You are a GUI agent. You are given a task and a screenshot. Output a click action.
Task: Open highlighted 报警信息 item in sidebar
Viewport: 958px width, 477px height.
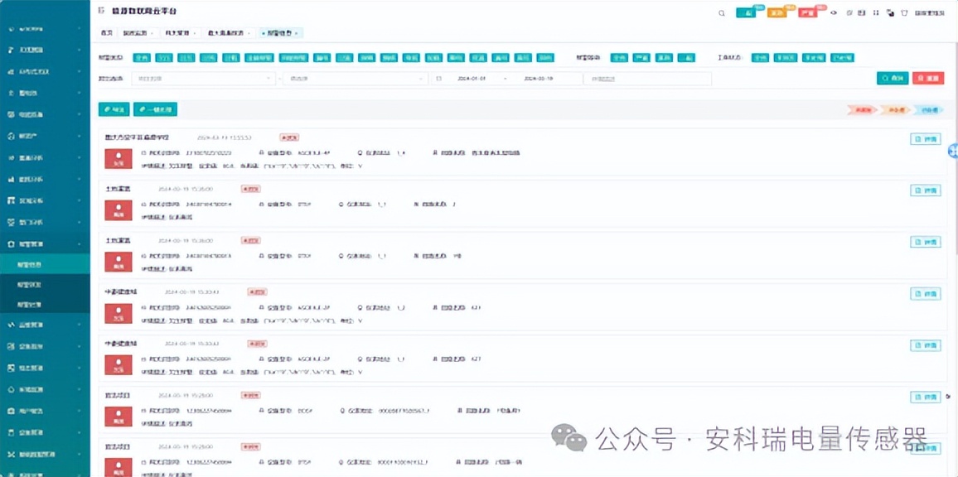[46, 264]
